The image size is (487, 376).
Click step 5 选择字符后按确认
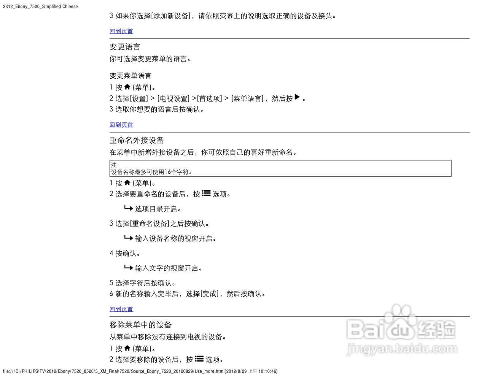(143, 283)
